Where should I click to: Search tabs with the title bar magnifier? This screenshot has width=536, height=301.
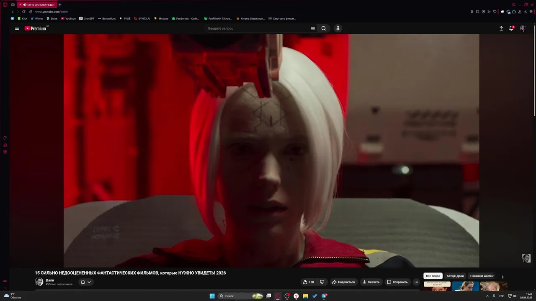click(514, 5)
